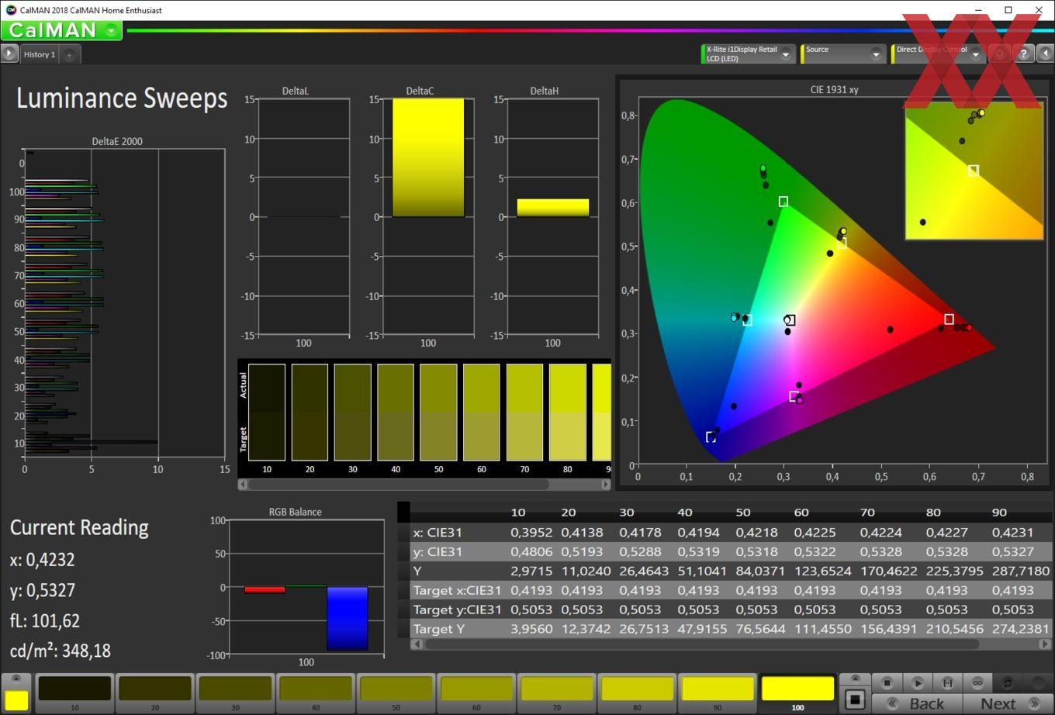Image resolution: width=1055 pixels, height=715 pixels.
Task: Expand the panel above the square stop button
Action: pyautogui.click(x=855, y=679)
